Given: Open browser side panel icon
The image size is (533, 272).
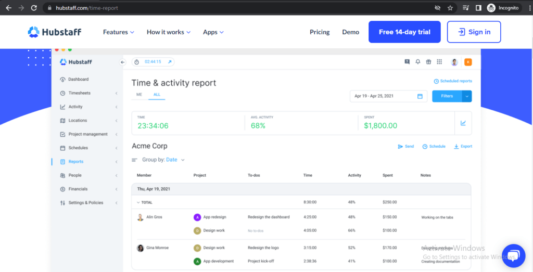Looking at the screenshot, I should pos(478,8).
